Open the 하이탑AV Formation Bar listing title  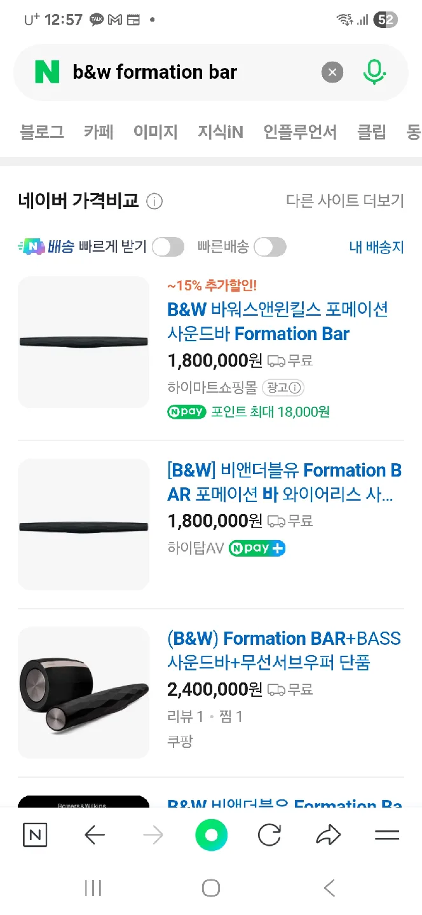[x=284, y=482]
